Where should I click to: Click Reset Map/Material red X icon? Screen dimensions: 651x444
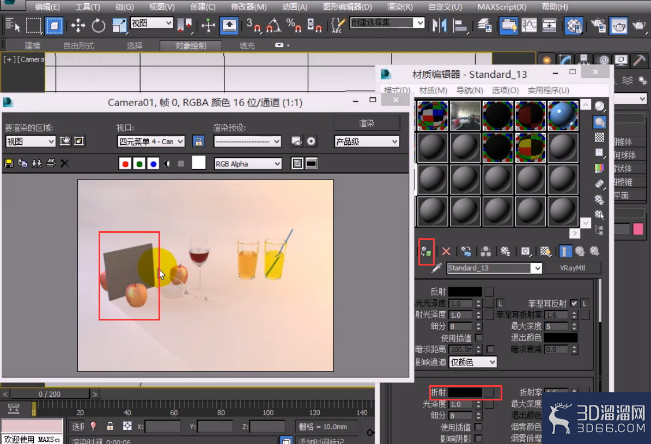(446, 251)
